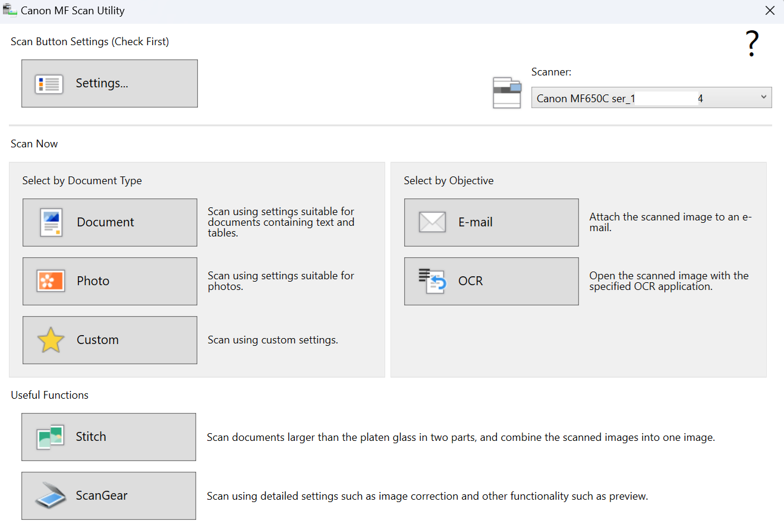Open help via the question mark
The image size is (784, 530).
coord(752,45)
